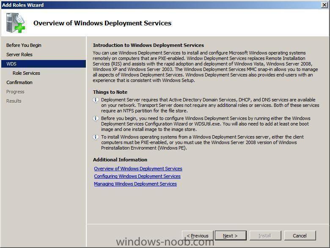The height and width of the screenshot is (248, 330).
Task: Click the Next button
Action: tap(231, 236)
